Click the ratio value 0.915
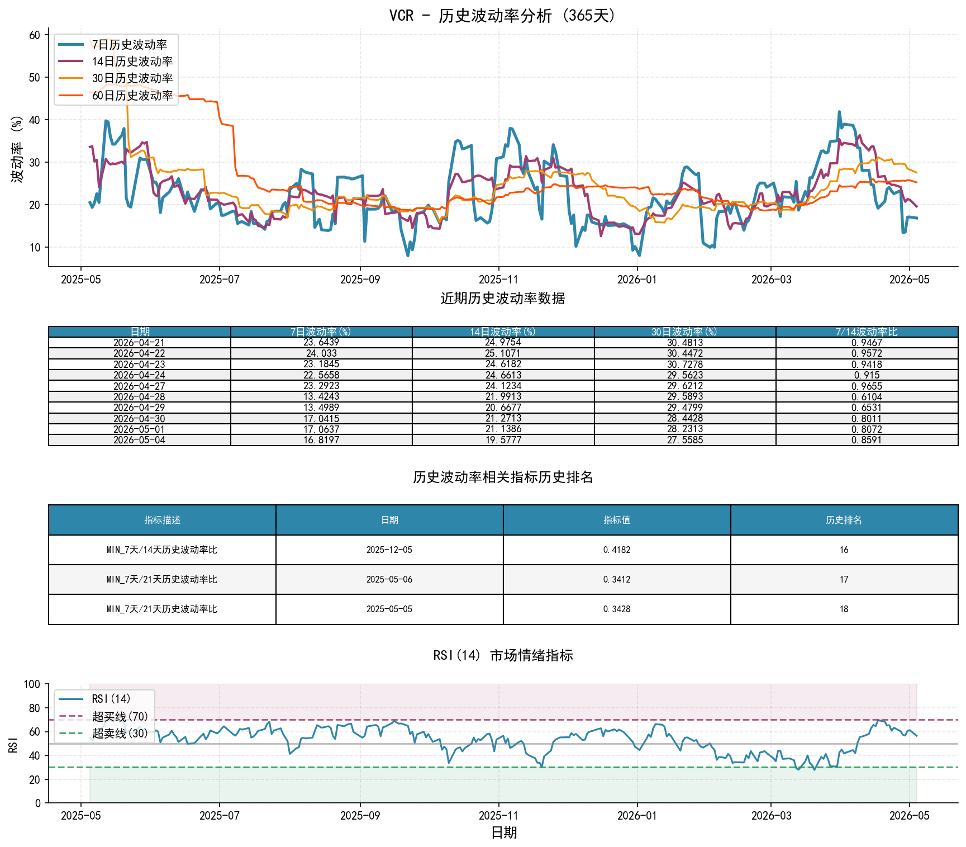The image size is (966, 847). (867, 375)
